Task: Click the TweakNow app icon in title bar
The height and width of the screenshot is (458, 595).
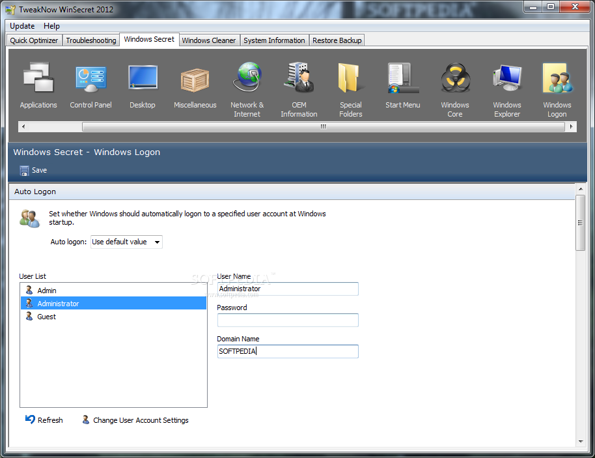Action: tap(10, 10)
